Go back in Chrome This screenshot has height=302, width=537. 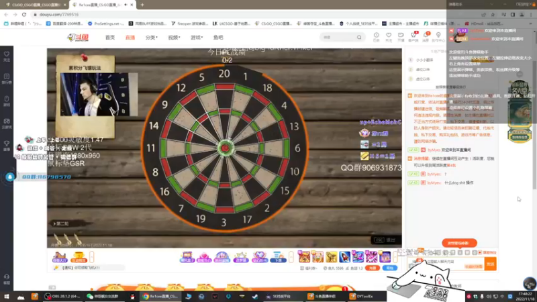click(6, 14)
